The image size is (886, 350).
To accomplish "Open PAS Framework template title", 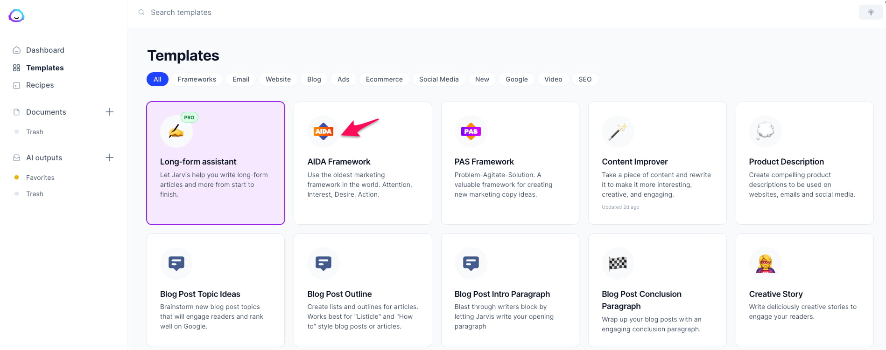I will point(484,162).
